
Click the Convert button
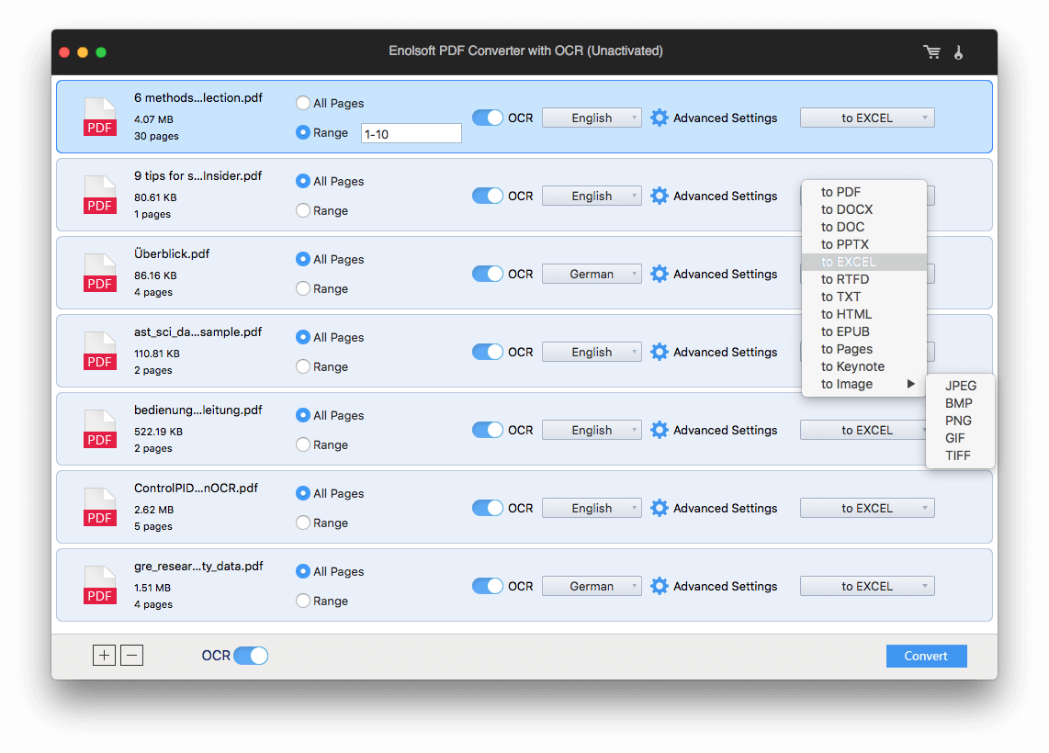(x=926, y=656)
